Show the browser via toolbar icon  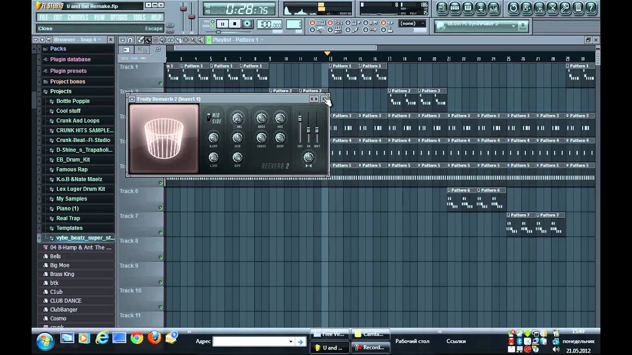click(x=480, y=8)
